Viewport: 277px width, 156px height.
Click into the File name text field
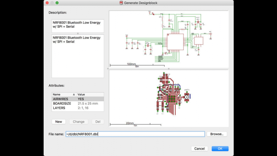(x=135, y=134)
